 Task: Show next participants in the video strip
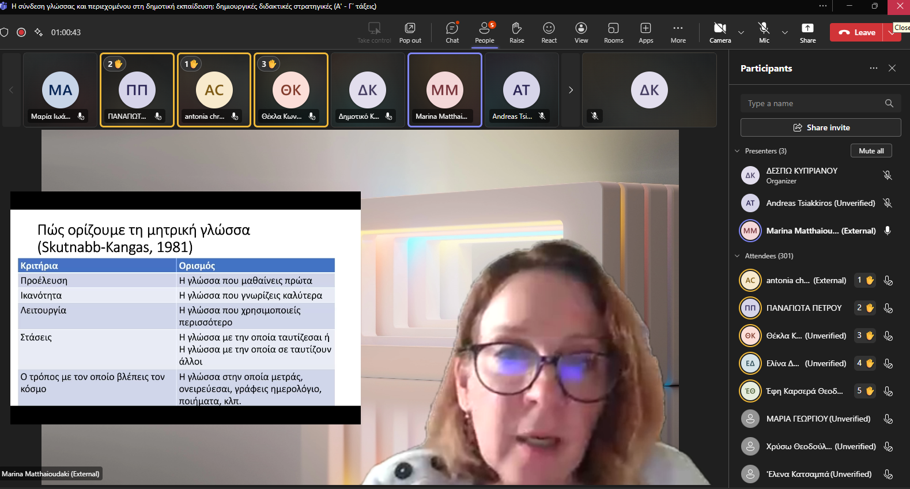click(x=571, y=90)
